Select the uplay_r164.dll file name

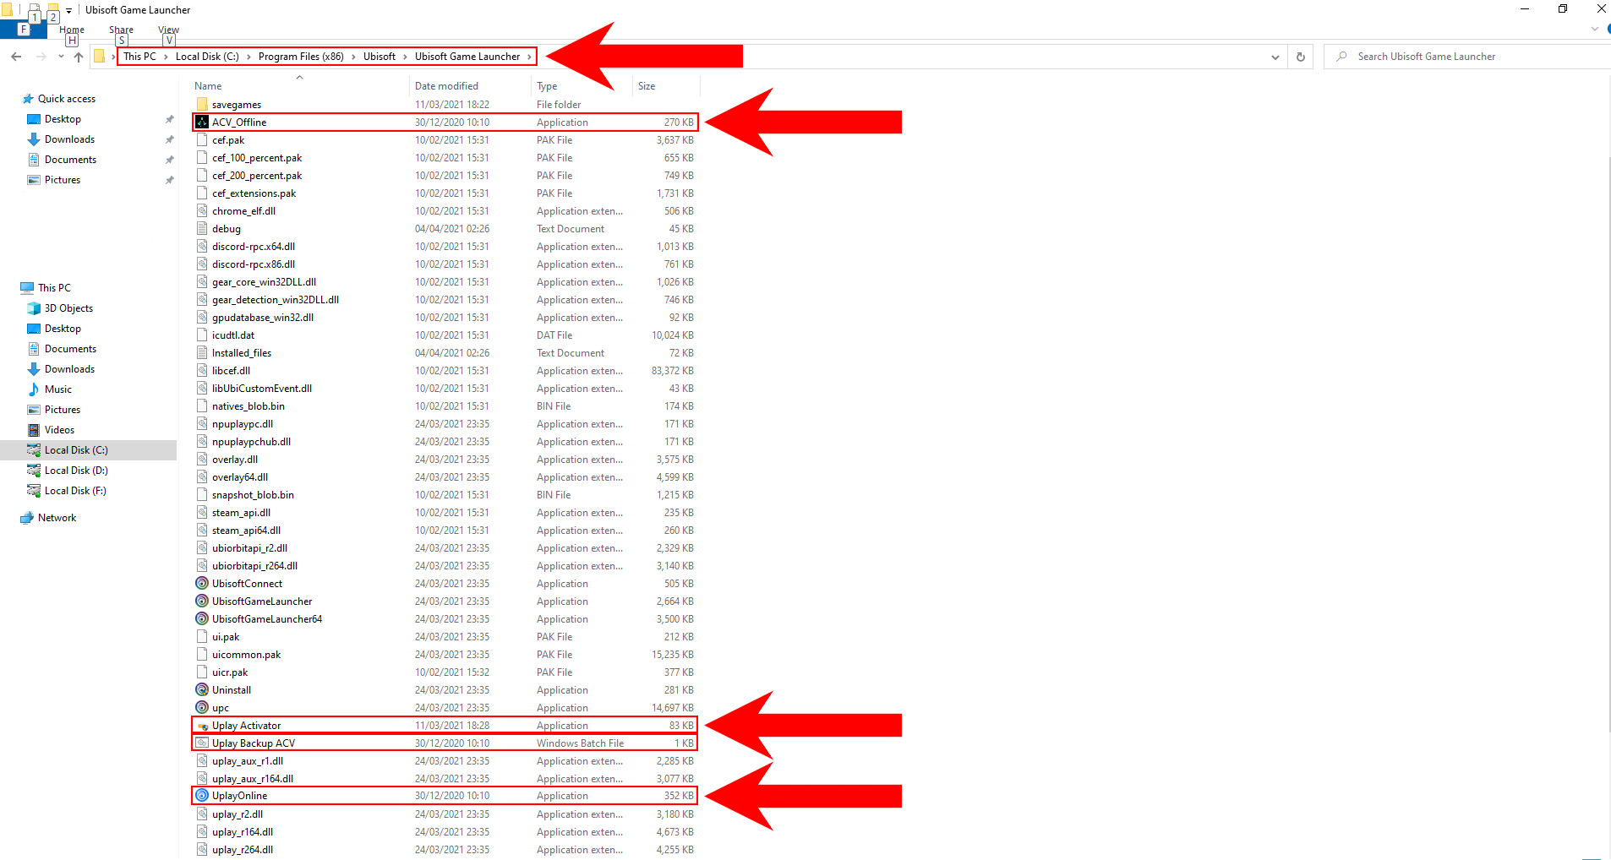click(x=243, y=832)
